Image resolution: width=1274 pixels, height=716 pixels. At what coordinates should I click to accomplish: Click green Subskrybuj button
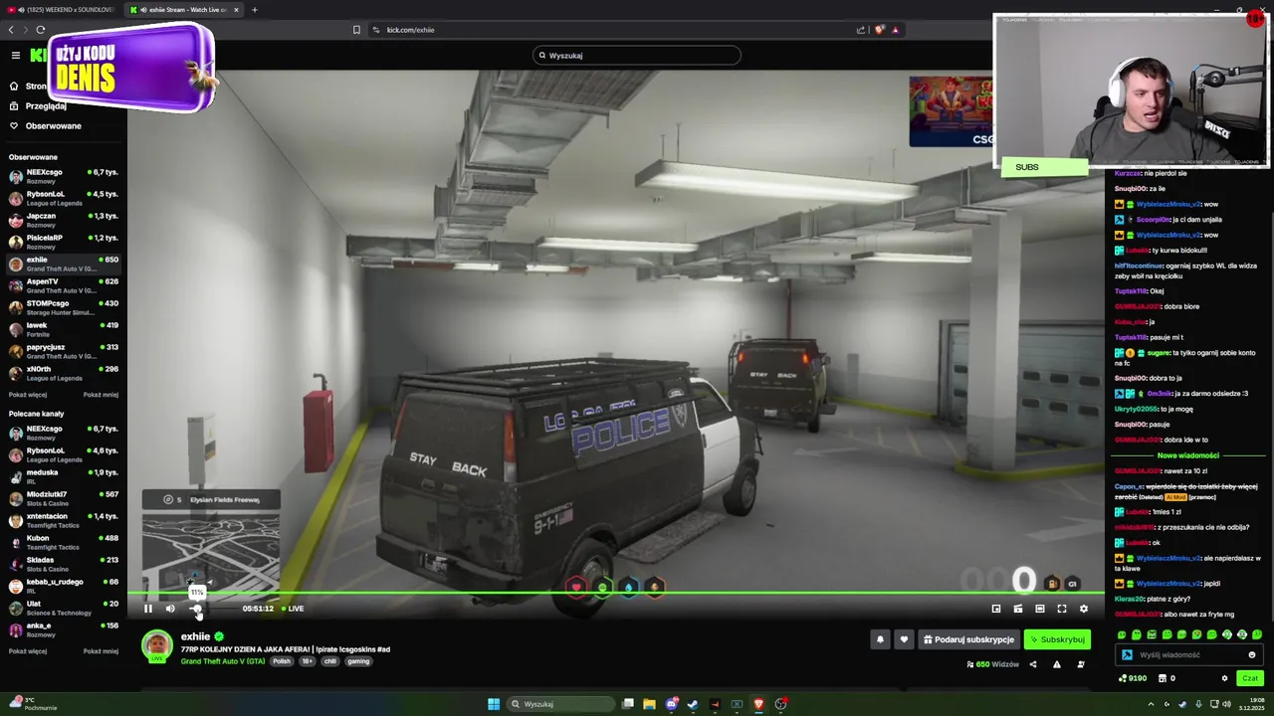(1057, 639)
